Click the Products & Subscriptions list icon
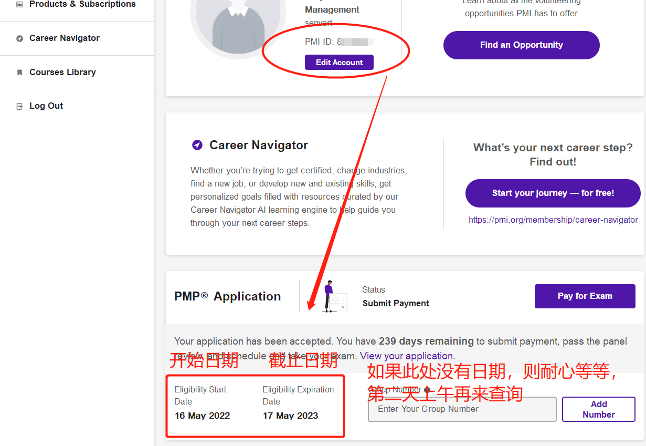Screen dimensions: 646x446 tap(20, 4)
